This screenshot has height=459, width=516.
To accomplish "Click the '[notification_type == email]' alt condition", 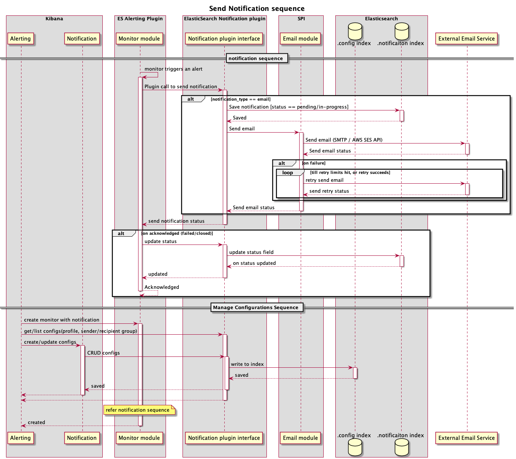I will [240, 99].
